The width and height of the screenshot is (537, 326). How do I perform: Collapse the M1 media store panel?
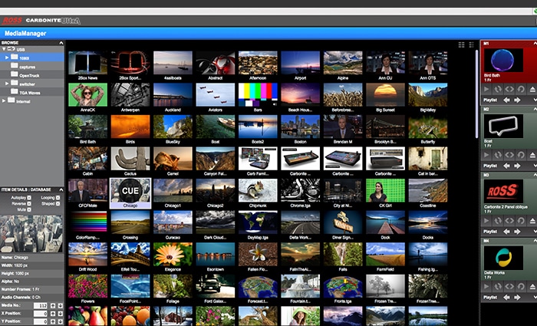pyautogui.click(x=535, y=44)
